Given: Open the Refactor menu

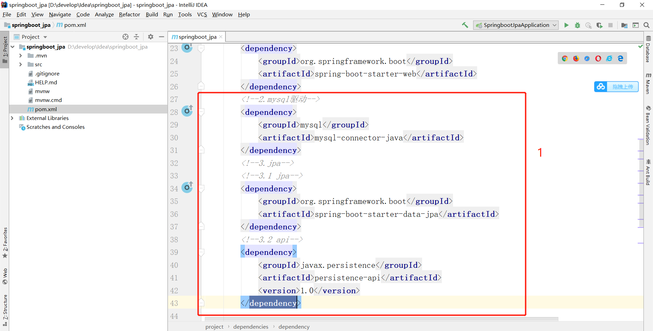Looking at the screenshot, I should click(129, 14).
